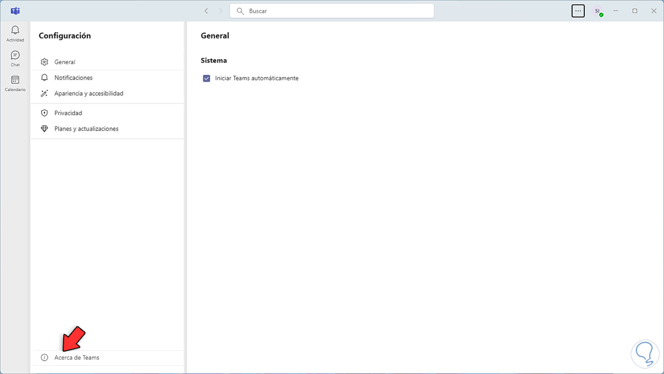The image size is (664, 374).
Task: Click the info icon beside Acerca de Teams
Action: click(x=45, y=358)
